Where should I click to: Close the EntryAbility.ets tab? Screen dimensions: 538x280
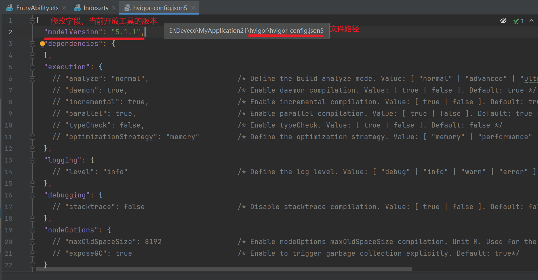64,8
